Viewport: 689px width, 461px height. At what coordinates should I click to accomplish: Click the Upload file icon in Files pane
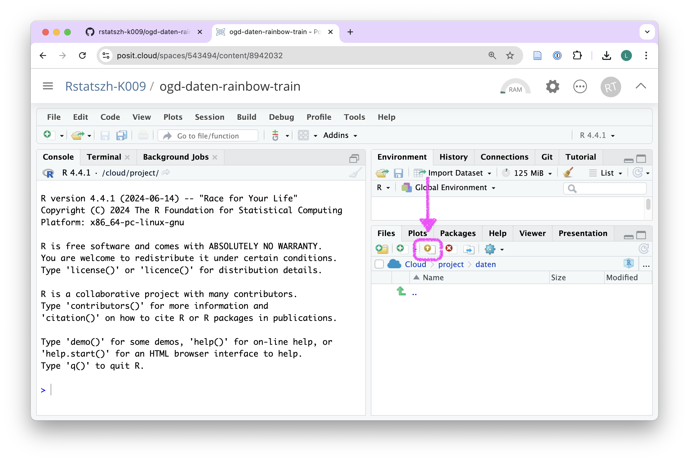point(429,249)
